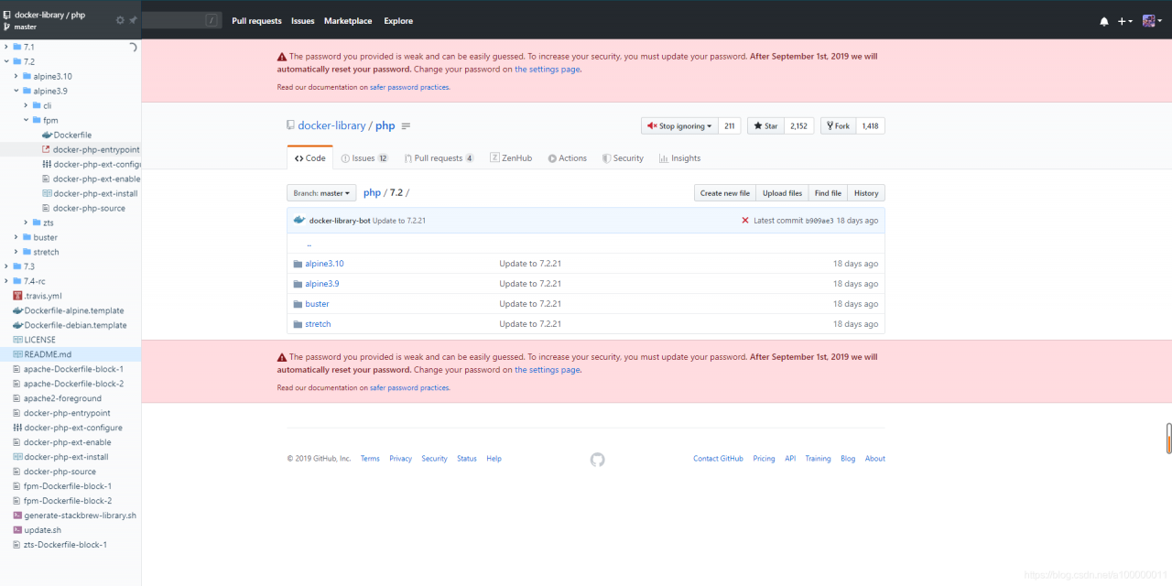Viewport: 1172px width, 586px height.
Task: Open docker-php-ext-install under the fpm folder
Action: [95, 193]
